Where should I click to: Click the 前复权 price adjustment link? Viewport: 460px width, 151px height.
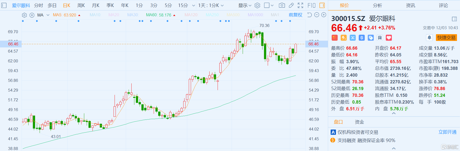[296, 15]
